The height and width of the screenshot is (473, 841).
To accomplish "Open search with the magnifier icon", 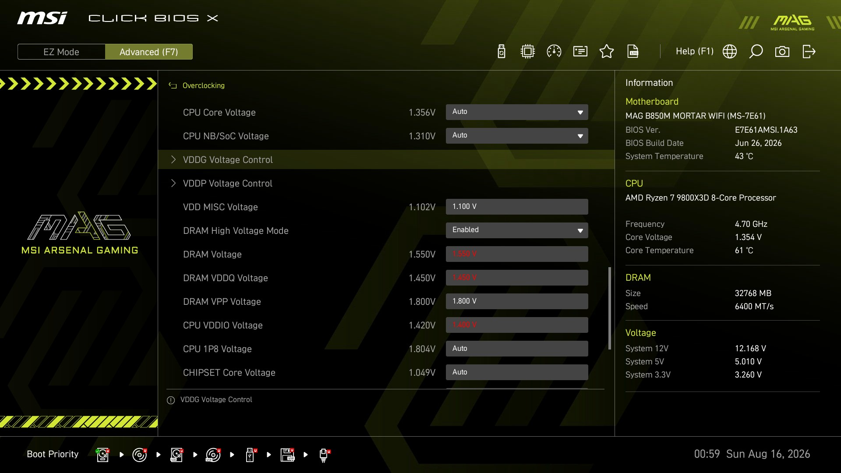I will 756,52.
